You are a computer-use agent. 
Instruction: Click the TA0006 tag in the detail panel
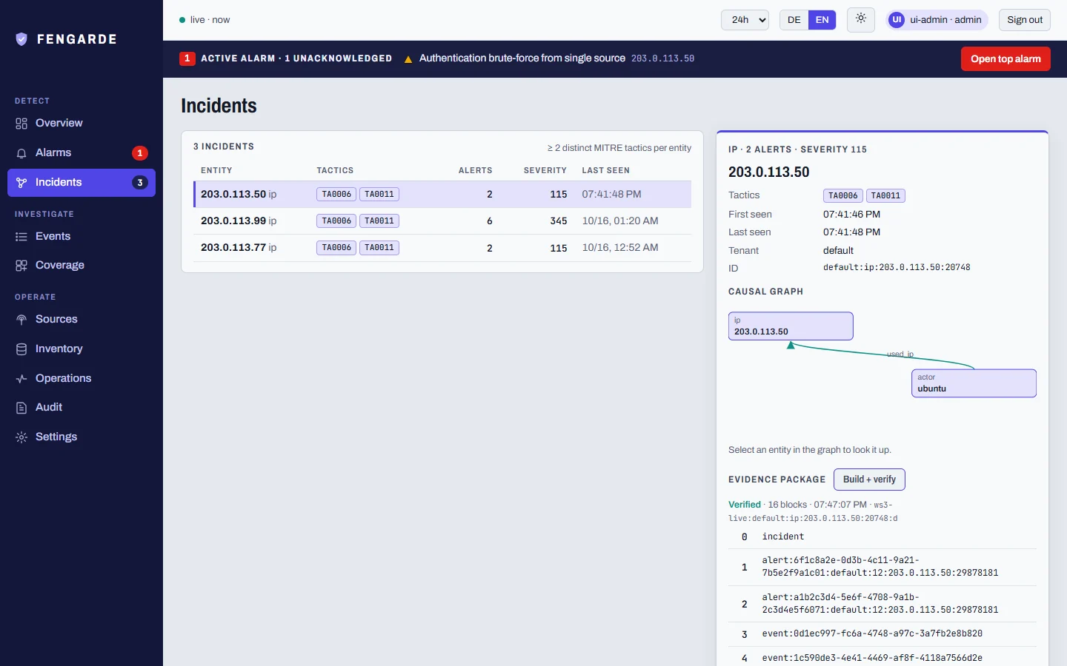pos(843,196)
